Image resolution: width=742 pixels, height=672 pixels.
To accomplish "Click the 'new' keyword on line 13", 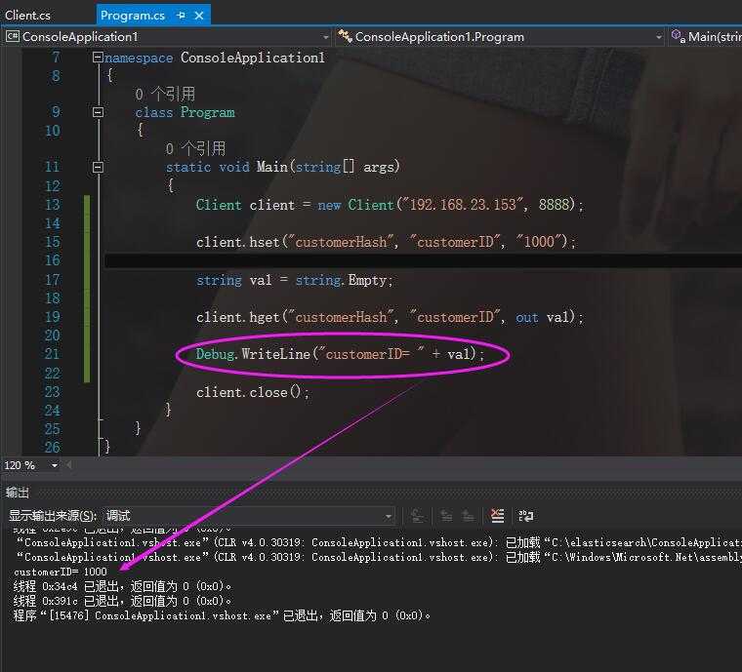I will tap(329, 205).
